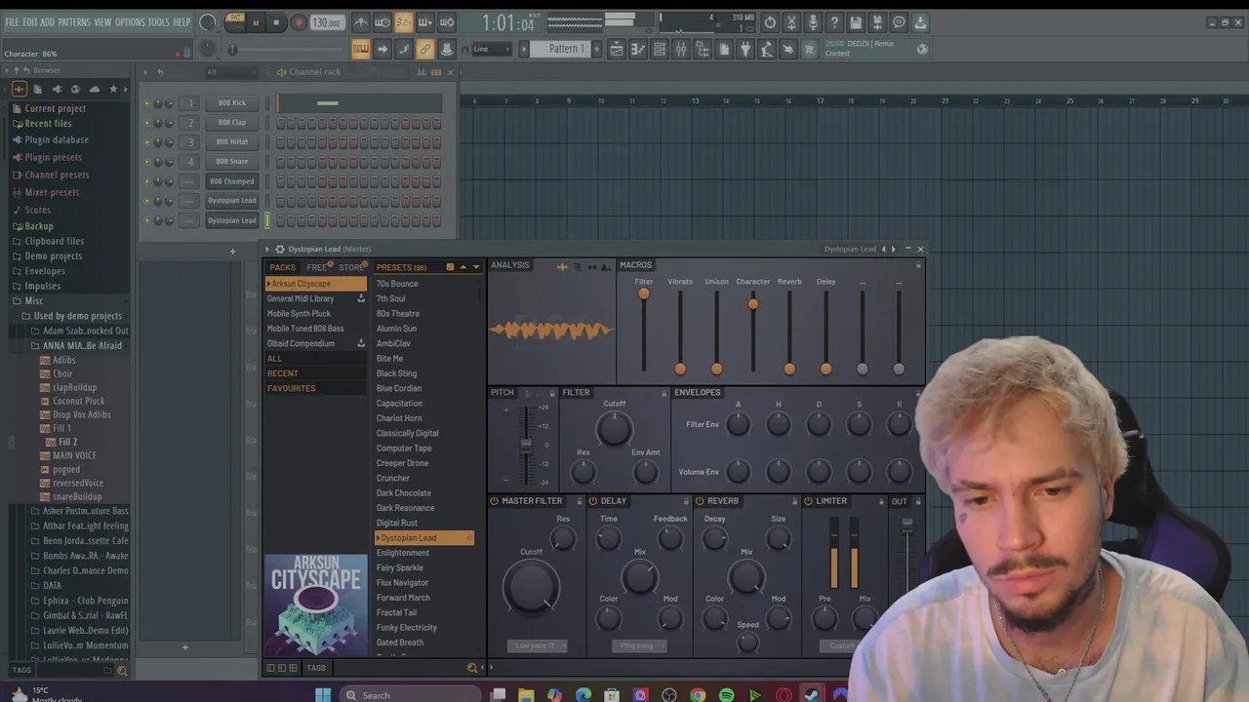Open the Line snap dropdown
1249x702 pixels.
coord(492,49)
